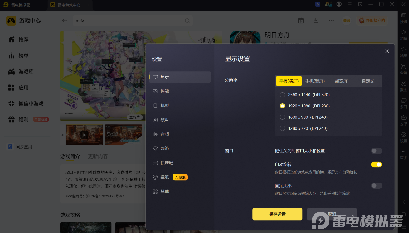Click the 明日方舟 game icon

pyautogui.click(x=245, y=37)
